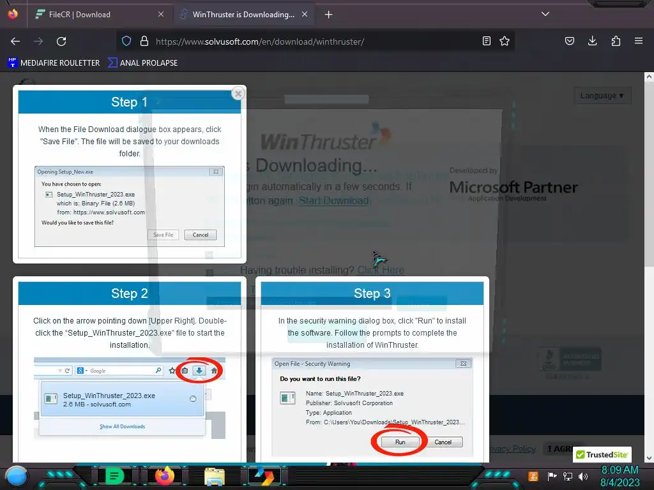Go back to previous page
The width and height of the screenshot is (654, 490).
coord(15,41)
